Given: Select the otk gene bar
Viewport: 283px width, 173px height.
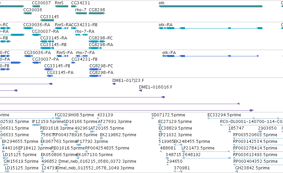Looking at the screenshot, I should [x=211, y=6].
